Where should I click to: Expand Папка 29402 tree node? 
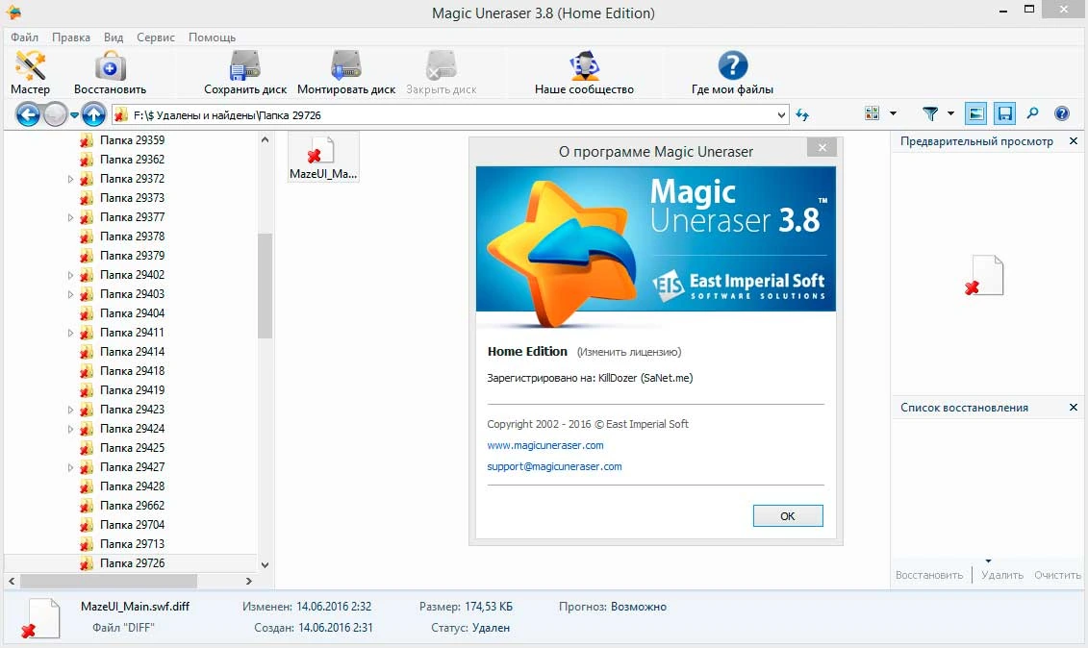(70, 275)
